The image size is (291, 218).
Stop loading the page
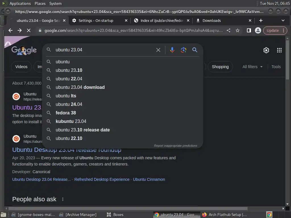29,30
